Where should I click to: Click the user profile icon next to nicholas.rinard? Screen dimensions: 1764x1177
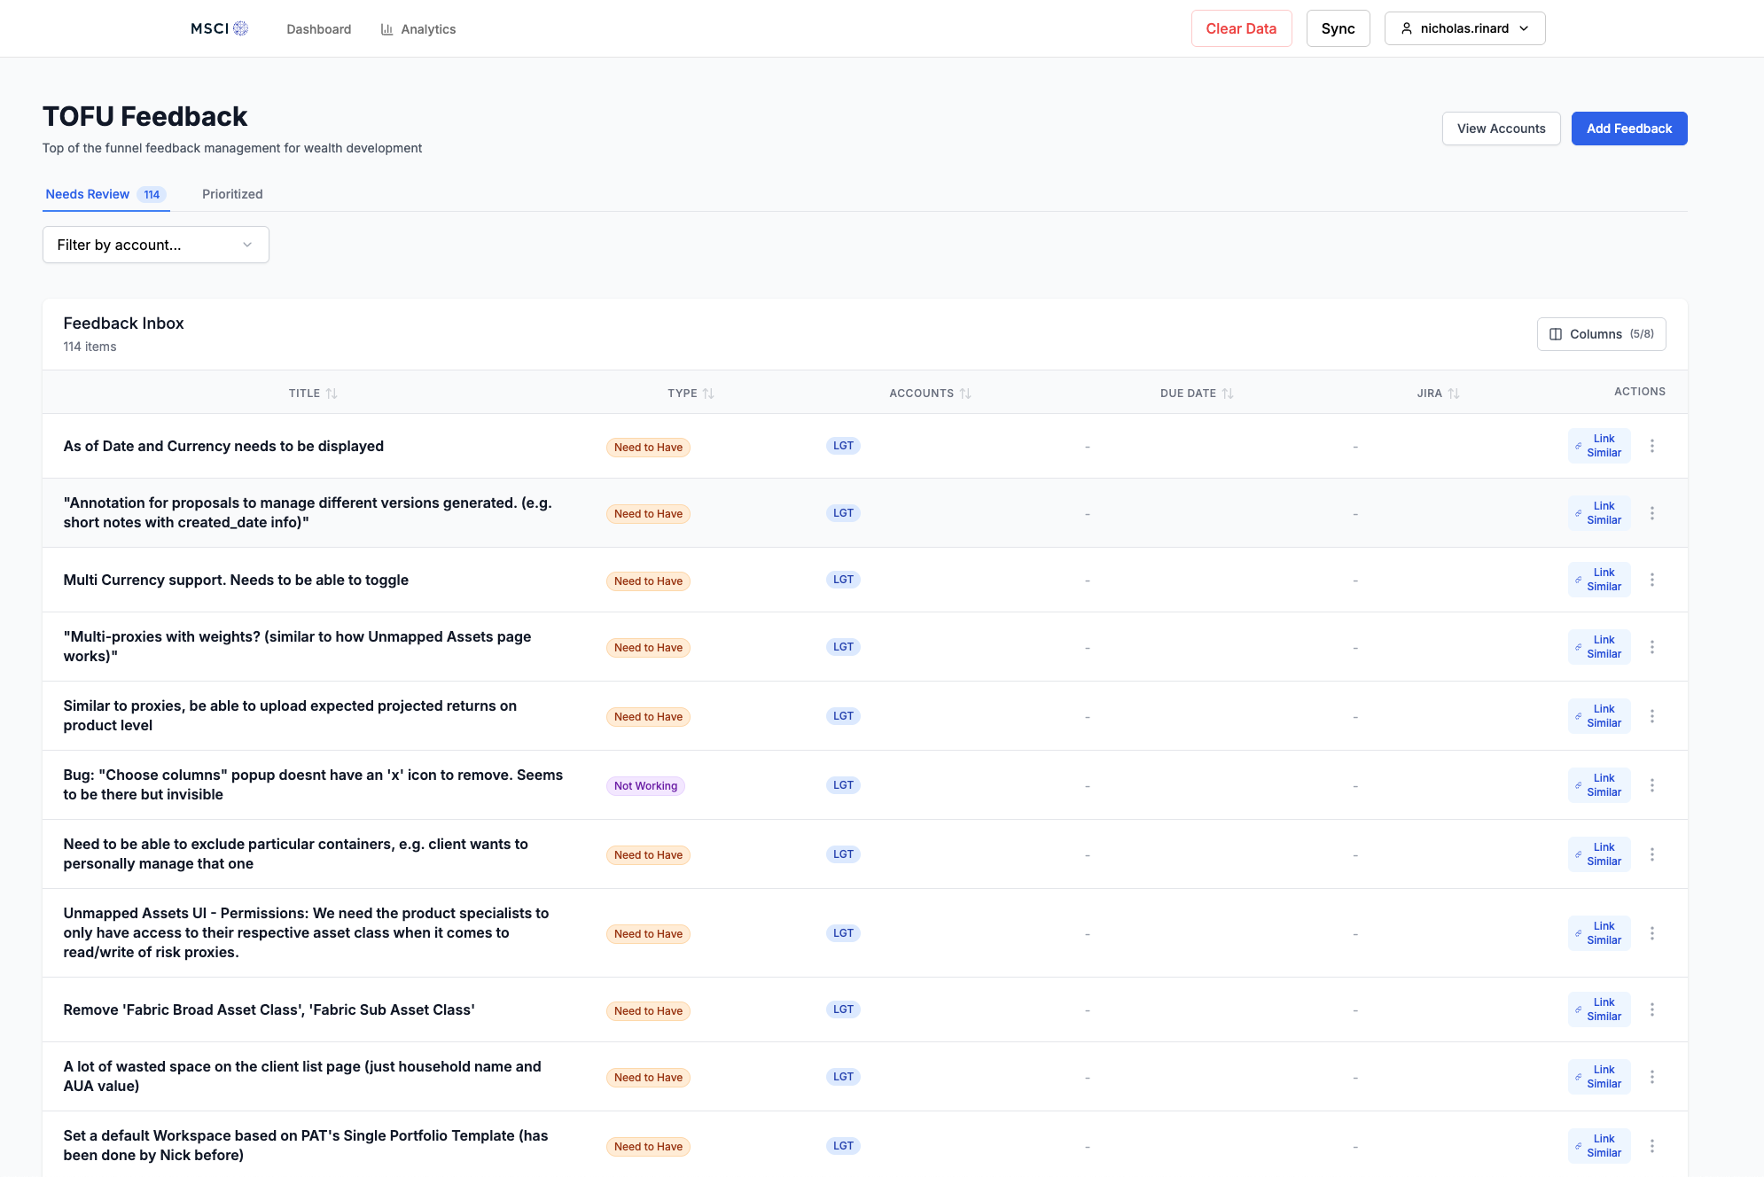click(1407, 27)
